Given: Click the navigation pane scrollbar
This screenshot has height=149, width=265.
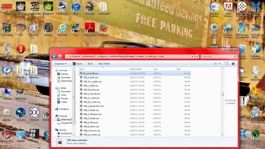Looking at the screenshot, I should click(74, 97).
